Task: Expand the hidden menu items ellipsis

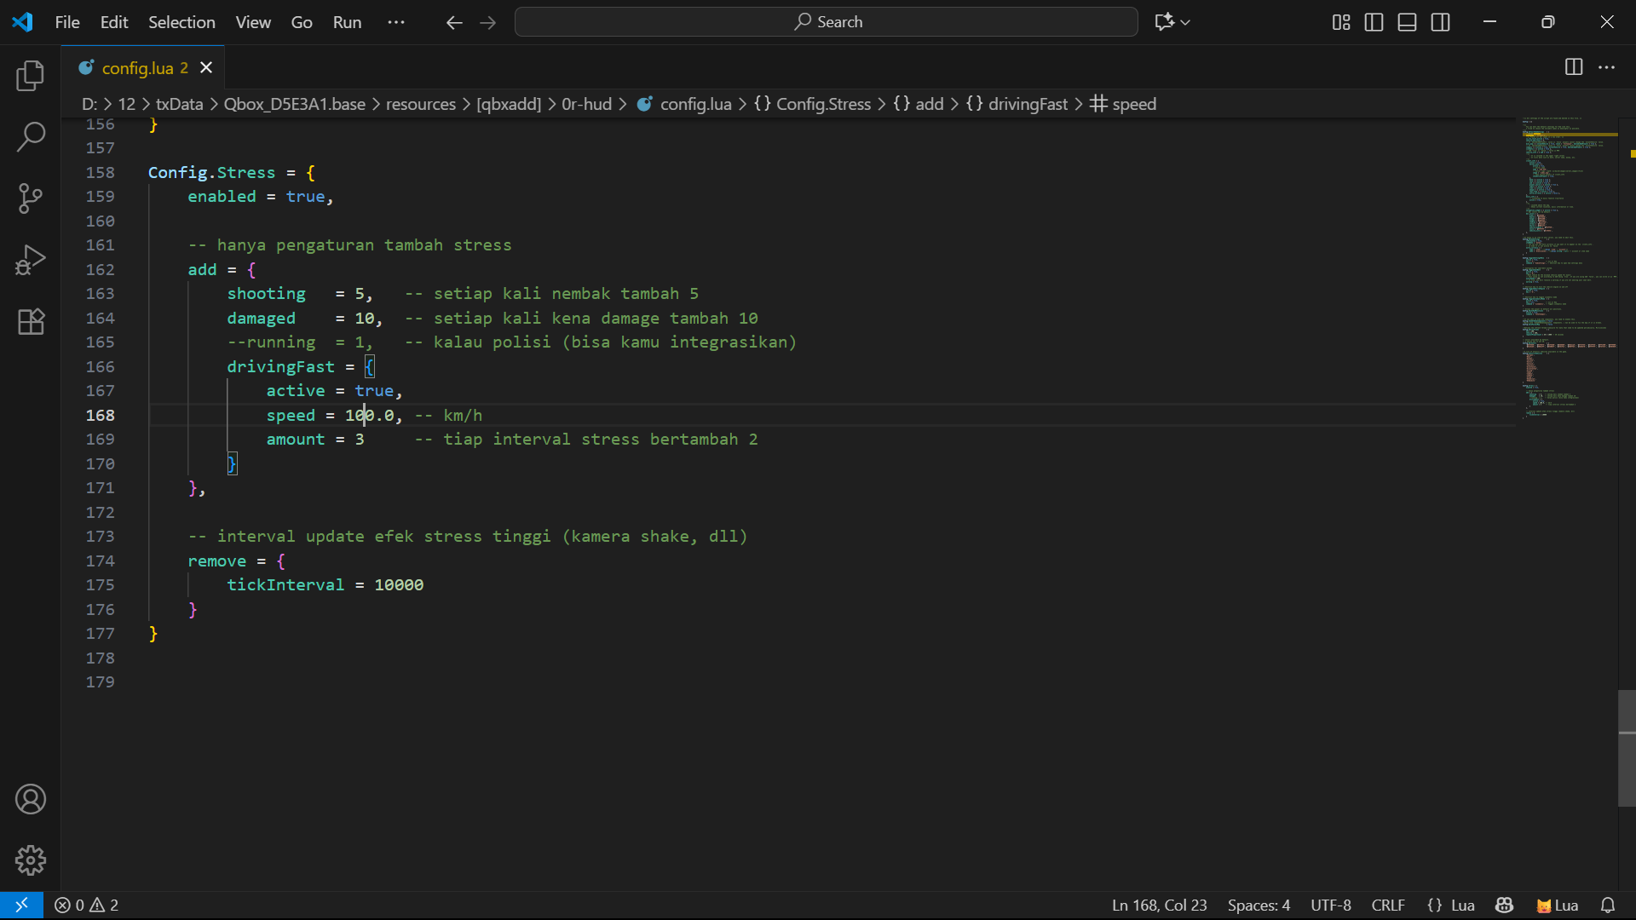Action: [x=396, y=22]
